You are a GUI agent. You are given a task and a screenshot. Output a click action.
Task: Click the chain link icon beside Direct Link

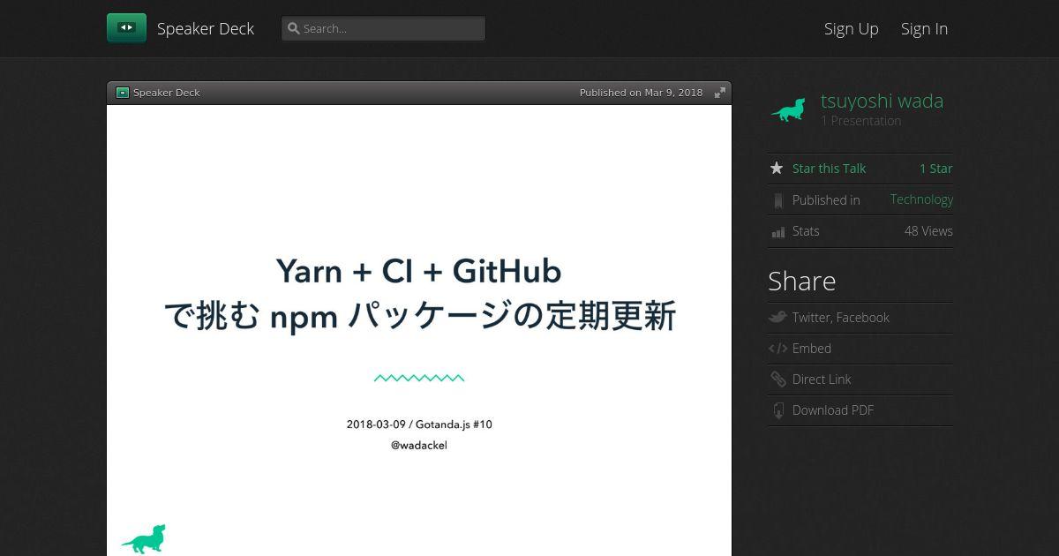click(777, 379)
